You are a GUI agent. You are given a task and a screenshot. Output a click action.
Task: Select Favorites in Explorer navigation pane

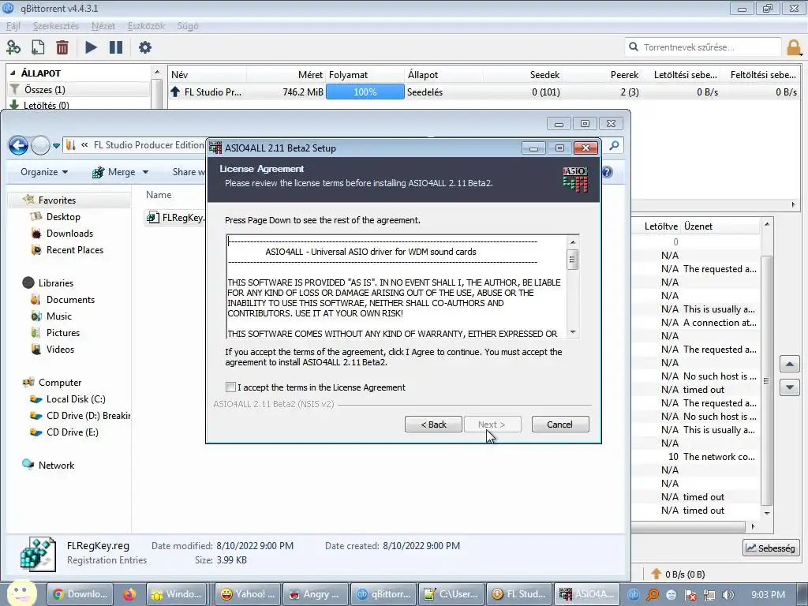pyautogui.click(x=57, y=200)
